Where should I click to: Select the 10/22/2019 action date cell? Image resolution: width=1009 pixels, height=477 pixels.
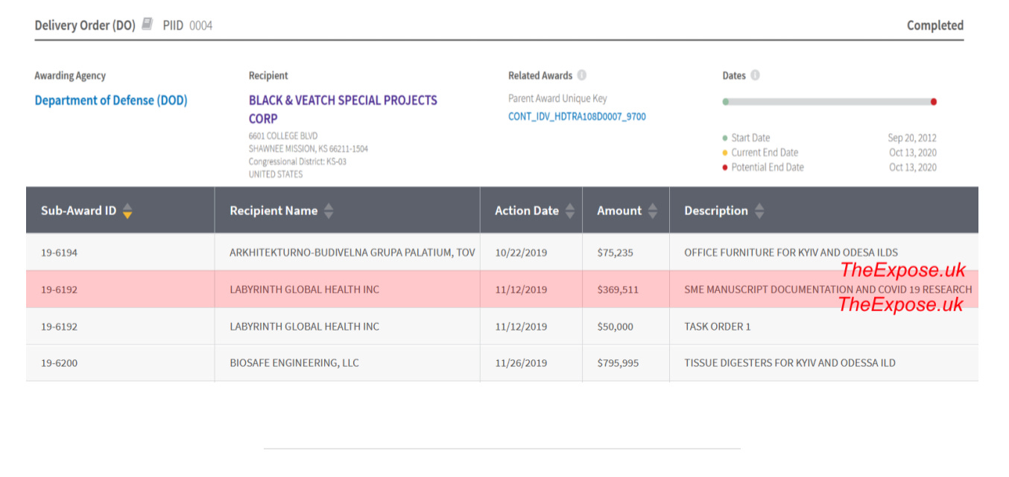531,252
